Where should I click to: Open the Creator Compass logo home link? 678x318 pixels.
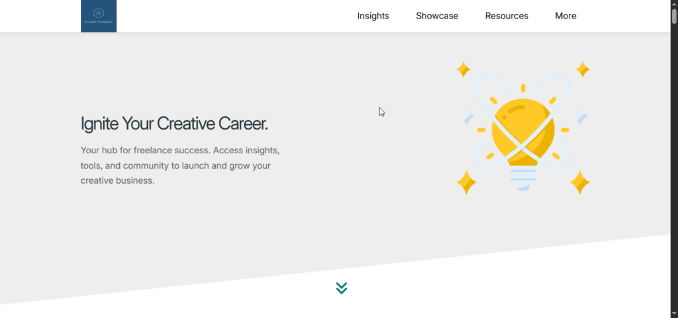[x=99, y=16]
